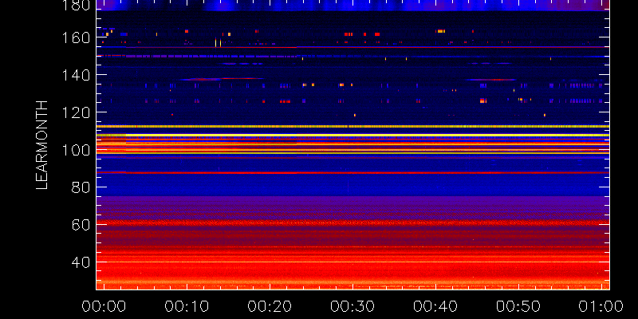This screenshot has height=319, width=638.
Task: Click the 00:40 time axis label
Action: pos(436,306)
